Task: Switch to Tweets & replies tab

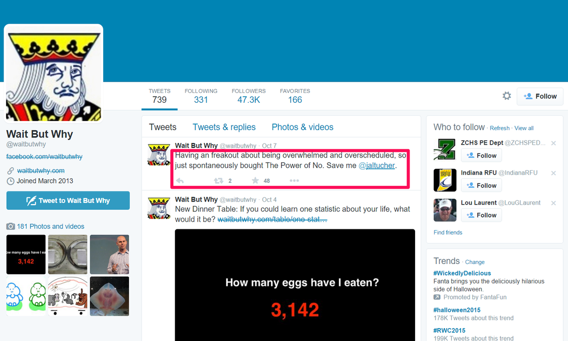Action: [x=224, y=127]
